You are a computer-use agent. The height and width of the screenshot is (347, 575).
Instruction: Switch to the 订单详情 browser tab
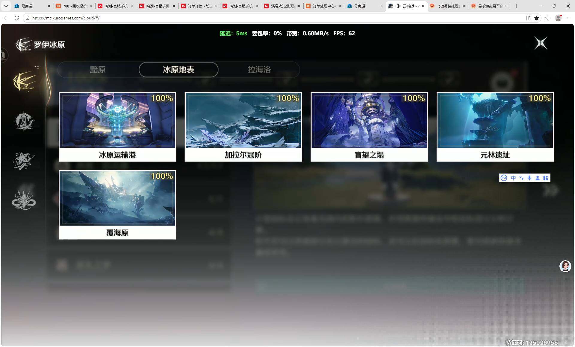tap(199, 6)
